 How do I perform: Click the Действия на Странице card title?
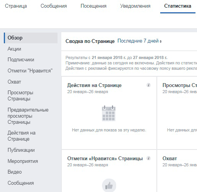[94, 85]
